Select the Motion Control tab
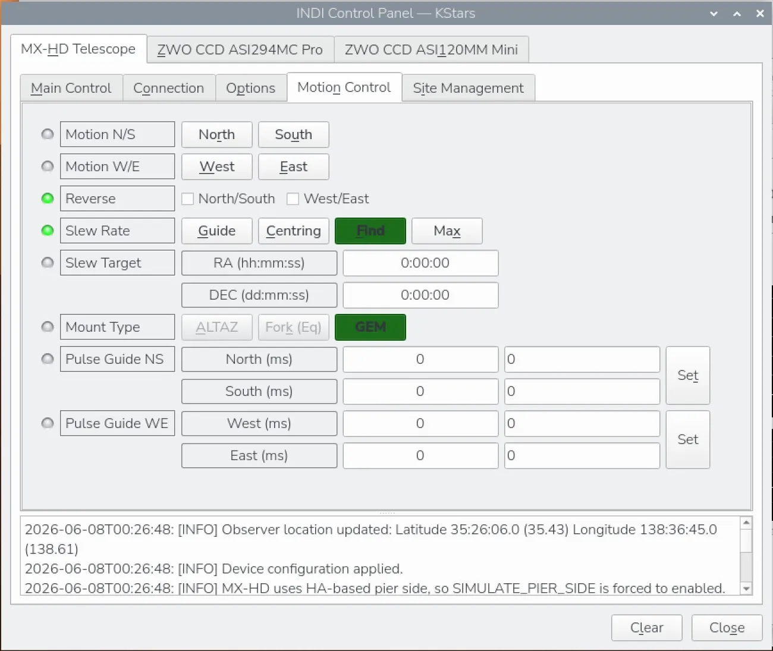Image resolution: width=773 pixels, height=651 pixels. (344, 87)
